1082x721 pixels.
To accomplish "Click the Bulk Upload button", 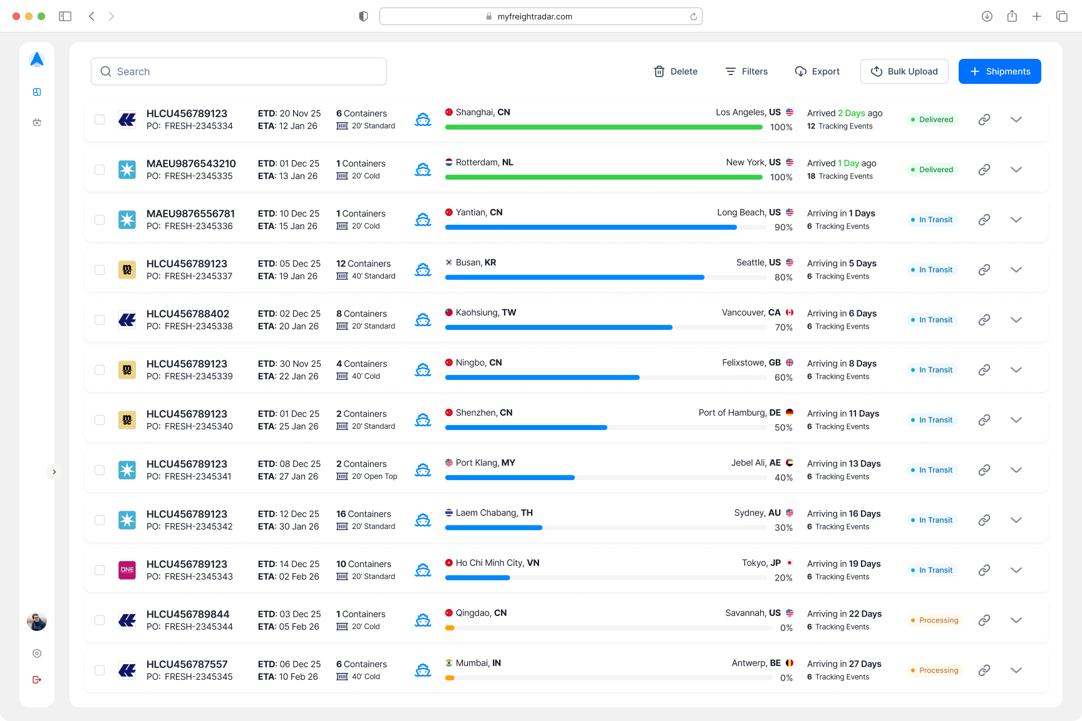I will coord(904,71).
